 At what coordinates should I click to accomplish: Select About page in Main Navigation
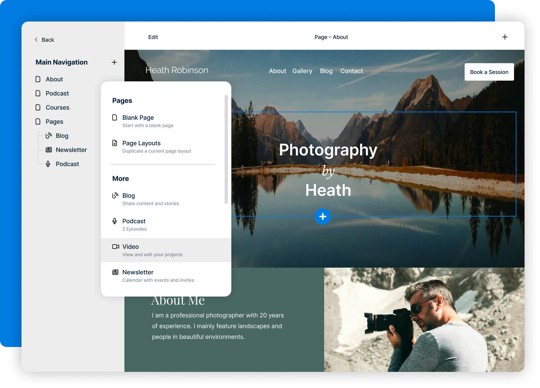pyautogui.click(x=54, y=79)
